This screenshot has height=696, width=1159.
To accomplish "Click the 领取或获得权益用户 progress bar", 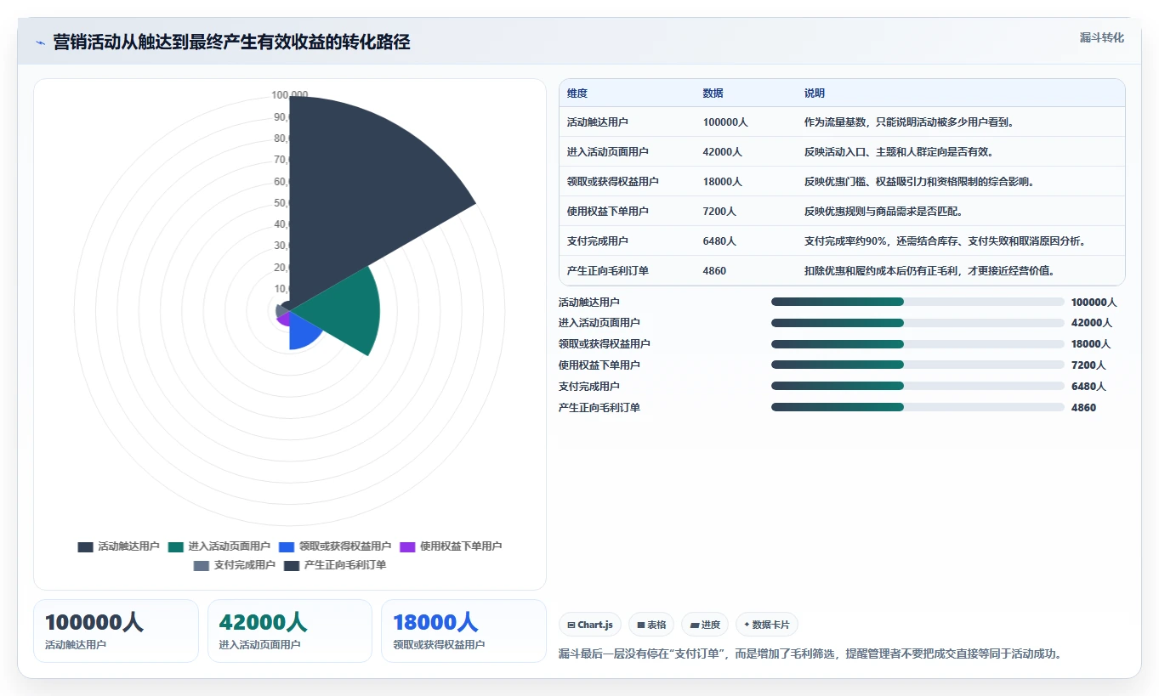I will (918, 344).
